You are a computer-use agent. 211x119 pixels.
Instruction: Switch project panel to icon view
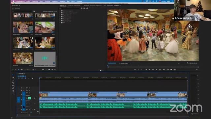point(18,70)
